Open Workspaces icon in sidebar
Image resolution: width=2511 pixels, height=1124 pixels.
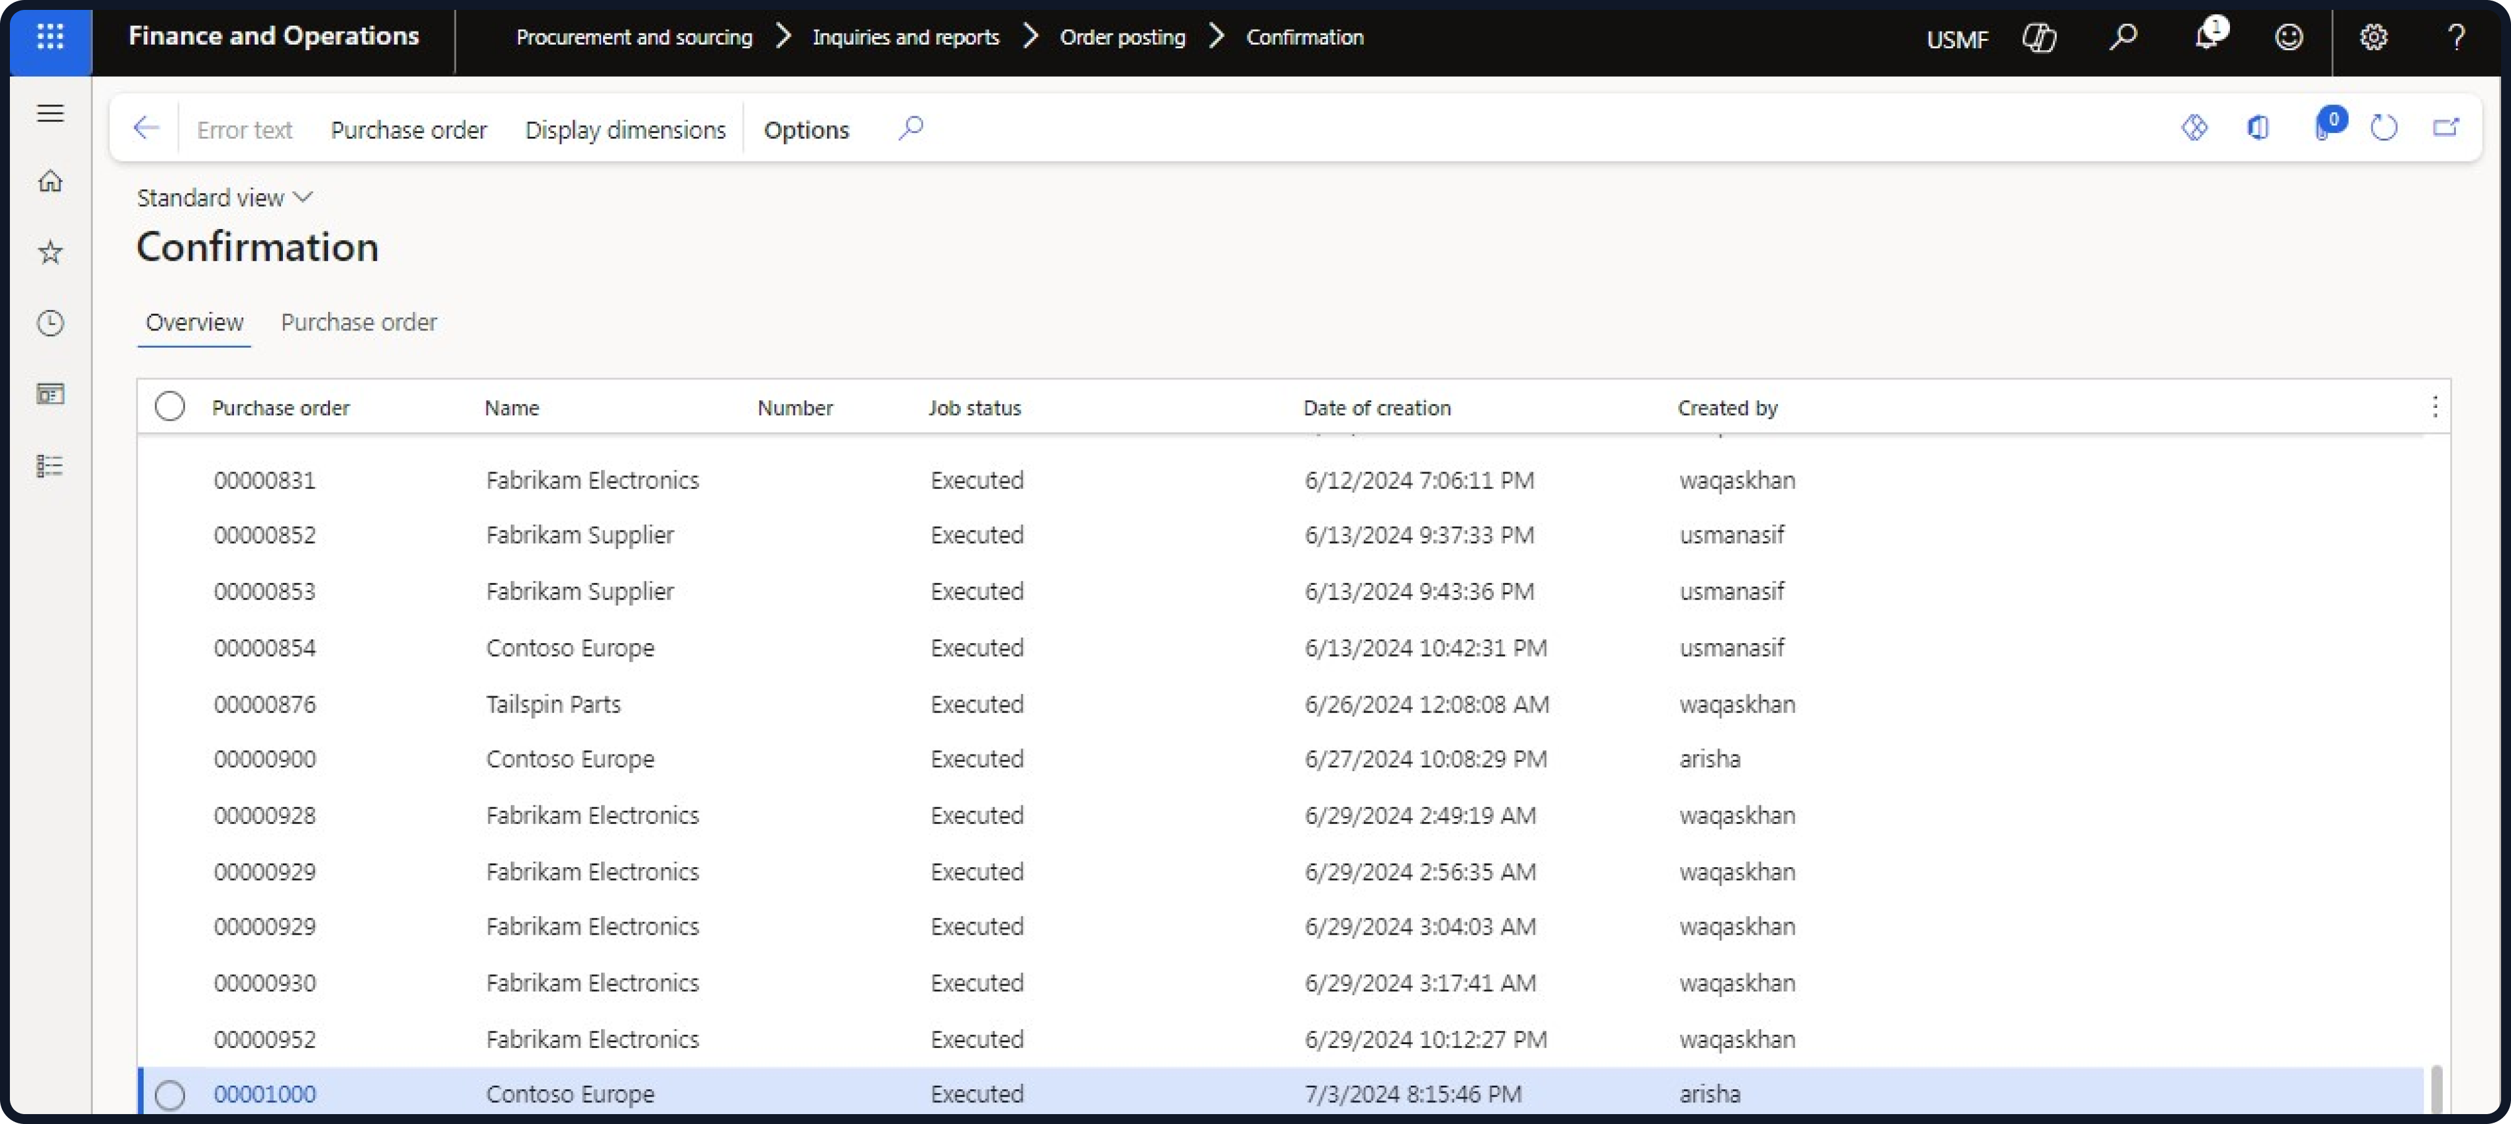click(x=50, y=394)
